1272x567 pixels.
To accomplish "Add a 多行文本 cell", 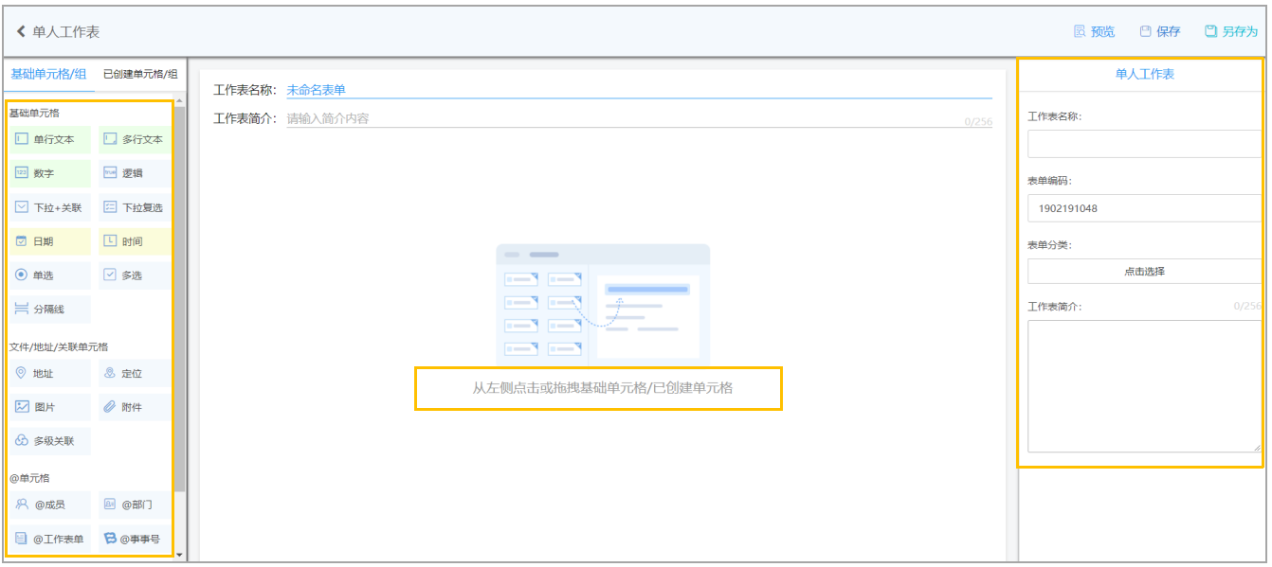I will coord(136,139).
